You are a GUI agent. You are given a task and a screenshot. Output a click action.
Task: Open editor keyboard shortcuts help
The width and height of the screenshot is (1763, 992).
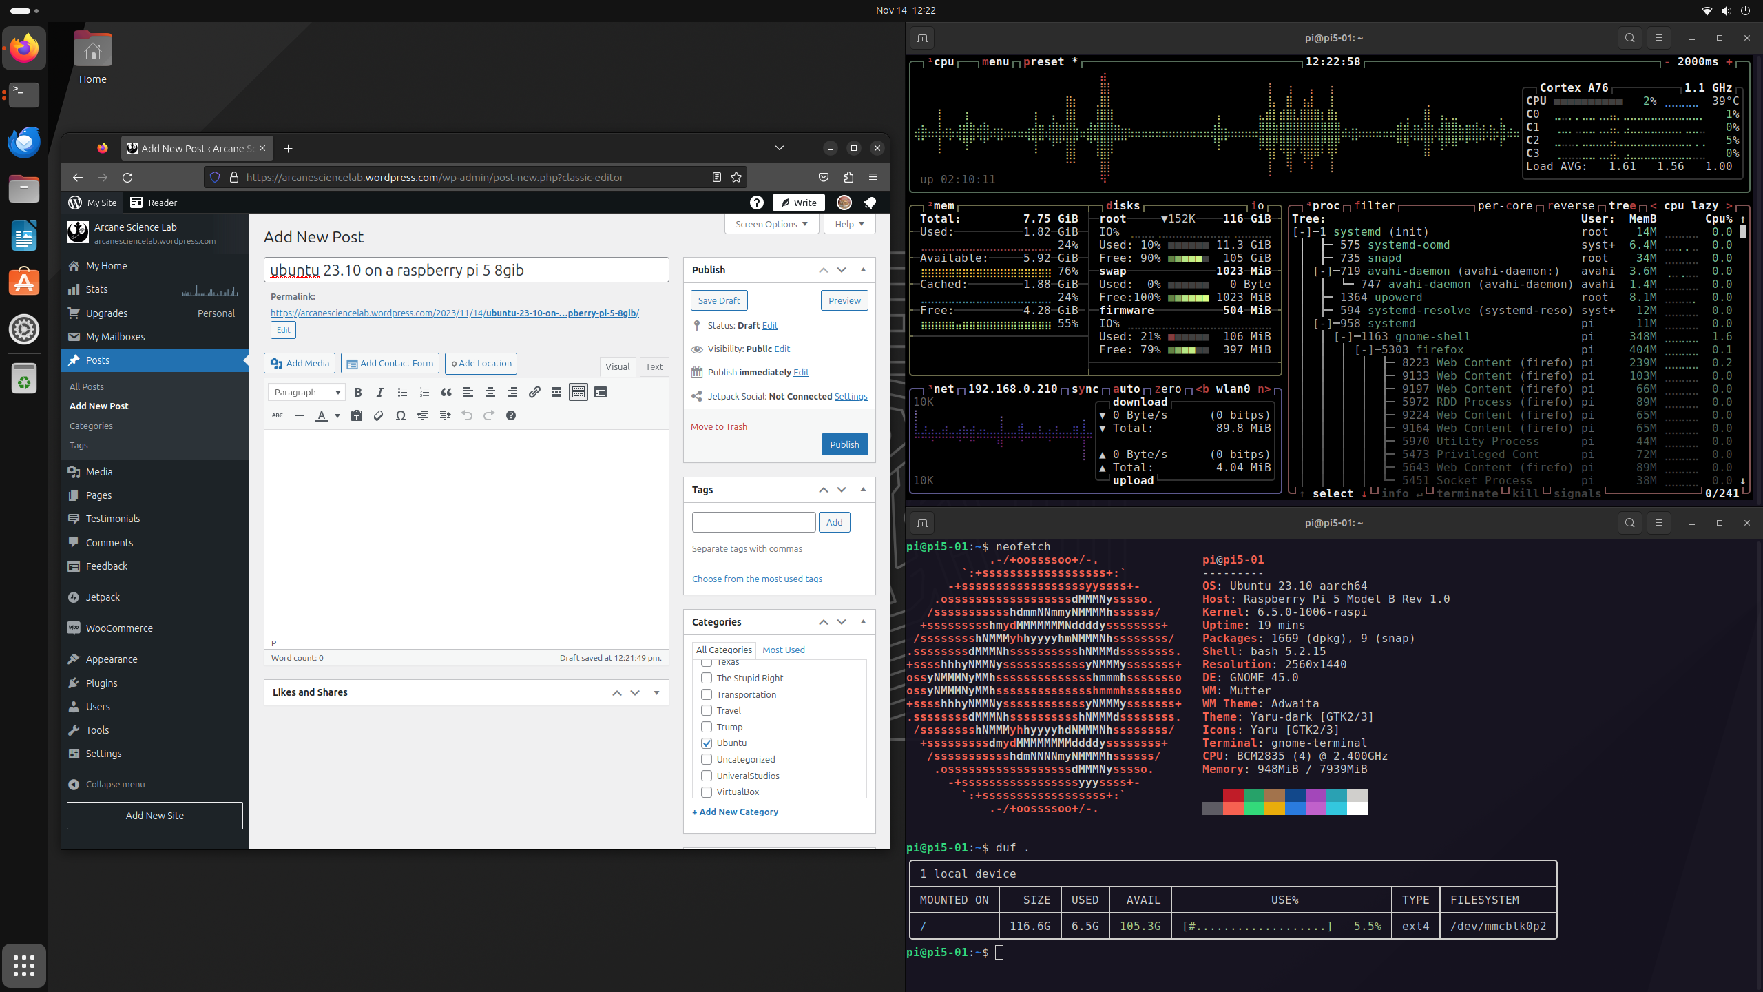click(x=511, y=415)
